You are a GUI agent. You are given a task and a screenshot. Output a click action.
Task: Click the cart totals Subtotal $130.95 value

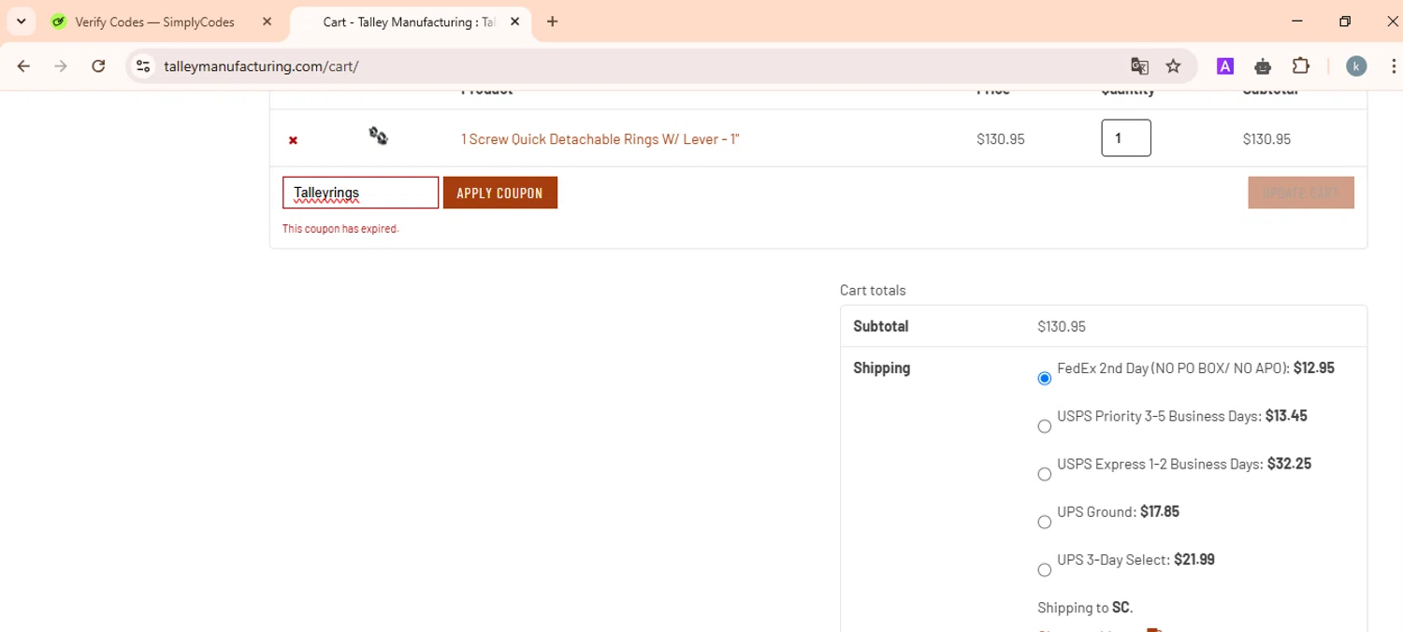(x=1062, y=326)
